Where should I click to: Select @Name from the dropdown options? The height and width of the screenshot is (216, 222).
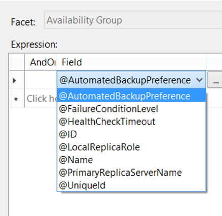click(x=131, y=160)
